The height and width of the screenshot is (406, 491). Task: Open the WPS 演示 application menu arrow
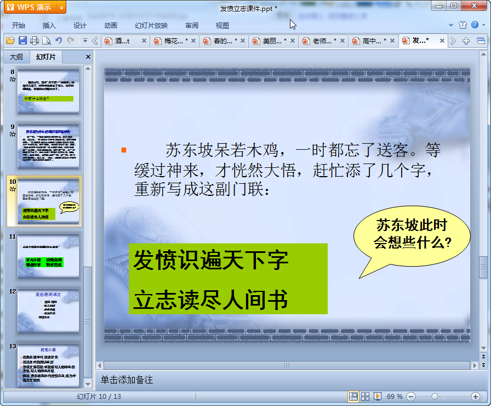62,8
